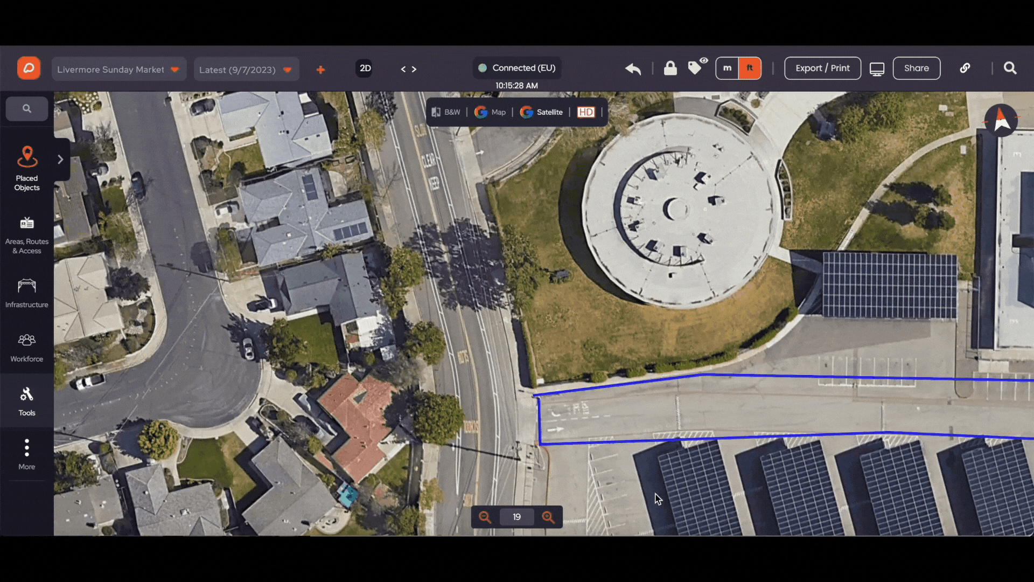Image resolution: width=1034 pixels, height=582 pixels.
Task: Click the undo arrow icon
Action: (x=633, y=68)
